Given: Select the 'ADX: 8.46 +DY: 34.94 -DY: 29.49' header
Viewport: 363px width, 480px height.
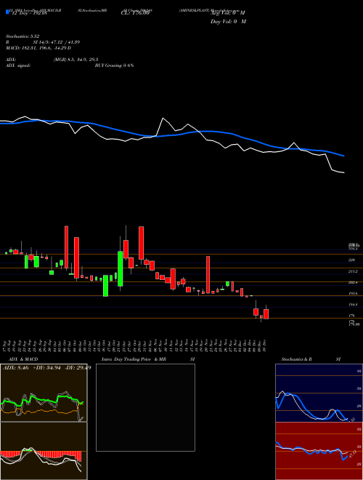Looking at the screenshot, I should [46, 368].
